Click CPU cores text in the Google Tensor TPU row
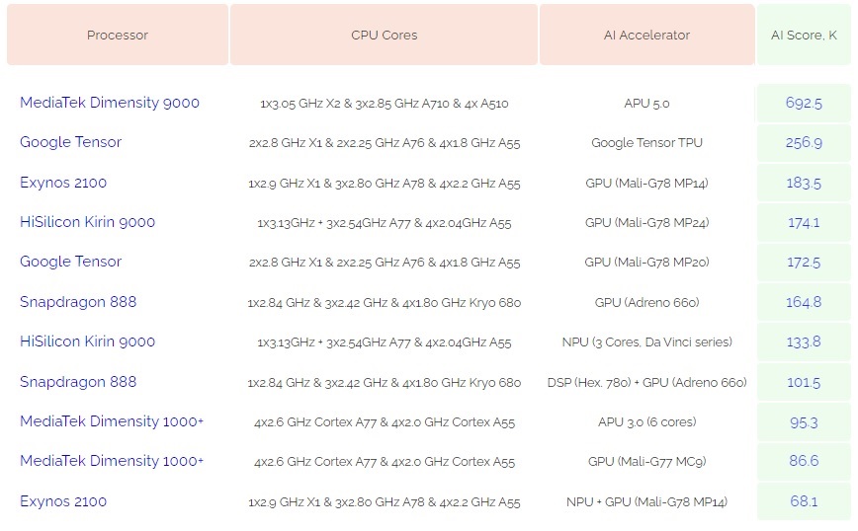This screenshot has height=531, width=858. coord(385,143)
